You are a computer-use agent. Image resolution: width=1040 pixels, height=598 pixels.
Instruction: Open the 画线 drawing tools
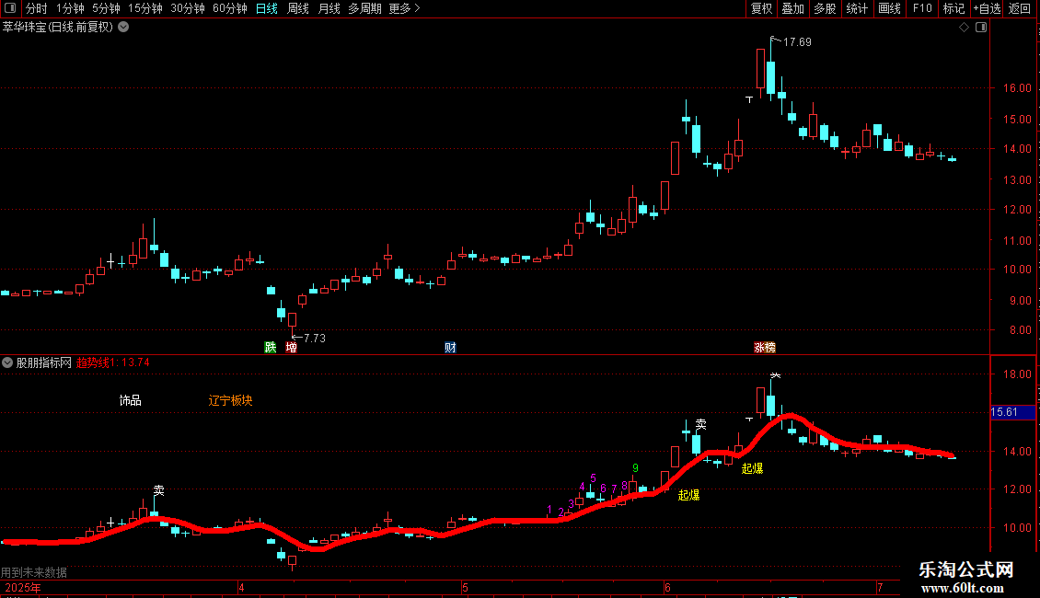[x=889, y=8]
